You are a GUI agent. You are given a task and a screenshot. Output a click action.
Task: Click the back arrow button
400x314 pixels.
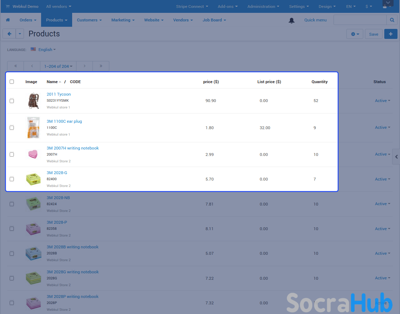point(9,34)
